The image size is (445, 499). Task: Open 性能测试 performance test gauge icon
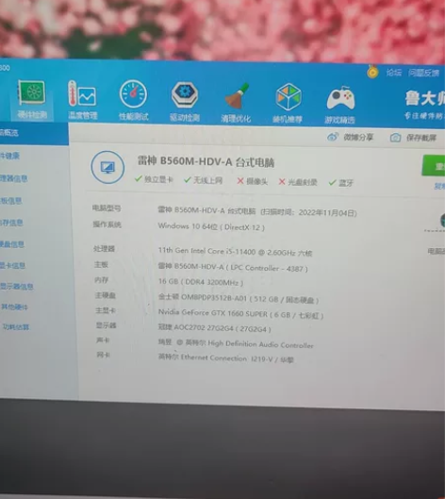pos(133,101)
